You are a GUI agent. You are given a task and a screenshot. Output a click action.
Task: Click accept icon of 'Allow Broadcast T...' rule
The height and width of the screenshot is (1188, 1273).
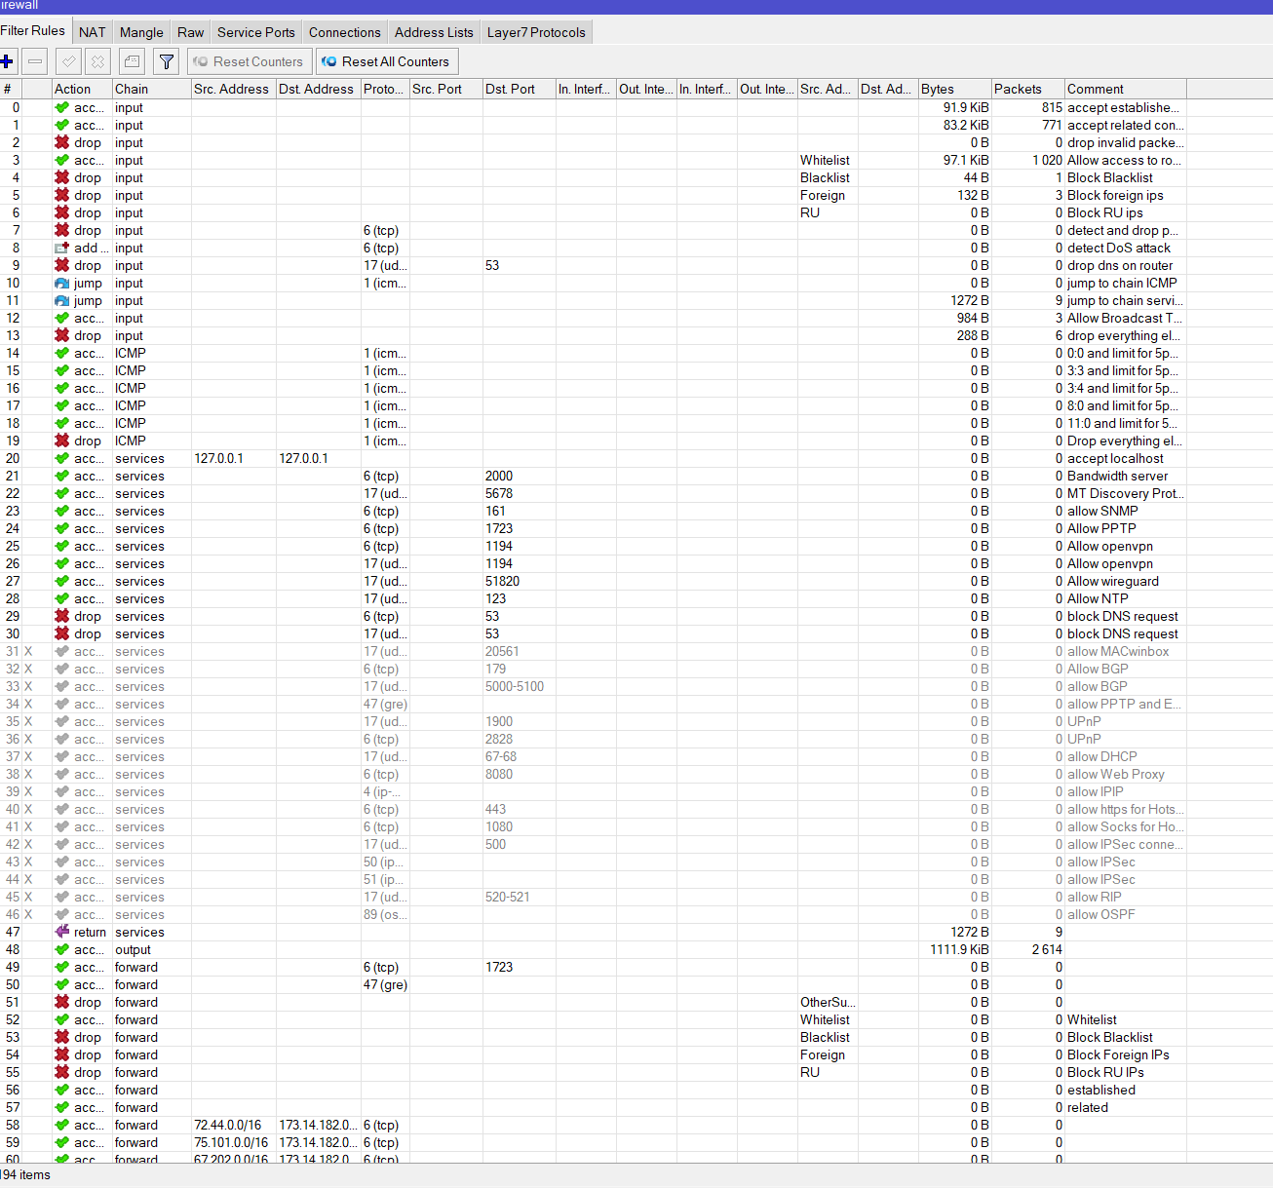[x=62, y=318]
